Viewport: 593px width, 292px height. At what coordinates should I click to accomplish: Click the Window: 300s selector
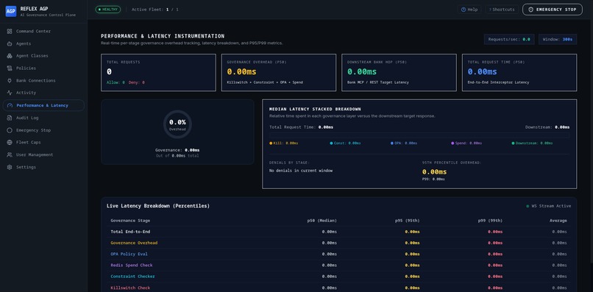pos(558,39)
